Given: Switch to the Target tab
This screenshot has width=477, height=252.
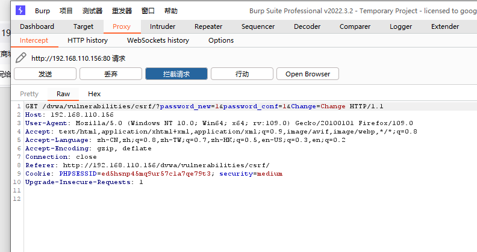Looking at the screenshot, I should (x=83, y=26).
